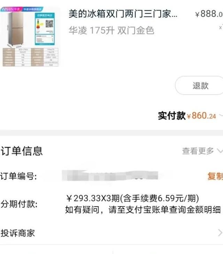The height and width of the screenshot is (254, 223).
Task: Tap the 订单编号 label
Action: click(18, 176)
